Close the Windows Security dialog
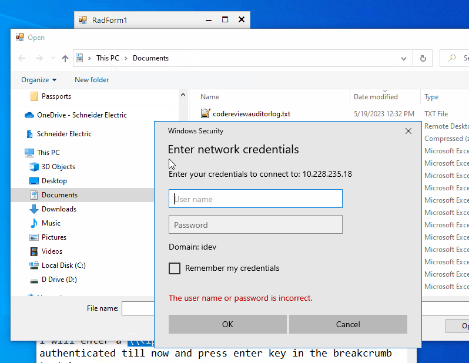The width and height of the screenshot is (469, 363). click(408, 132)
